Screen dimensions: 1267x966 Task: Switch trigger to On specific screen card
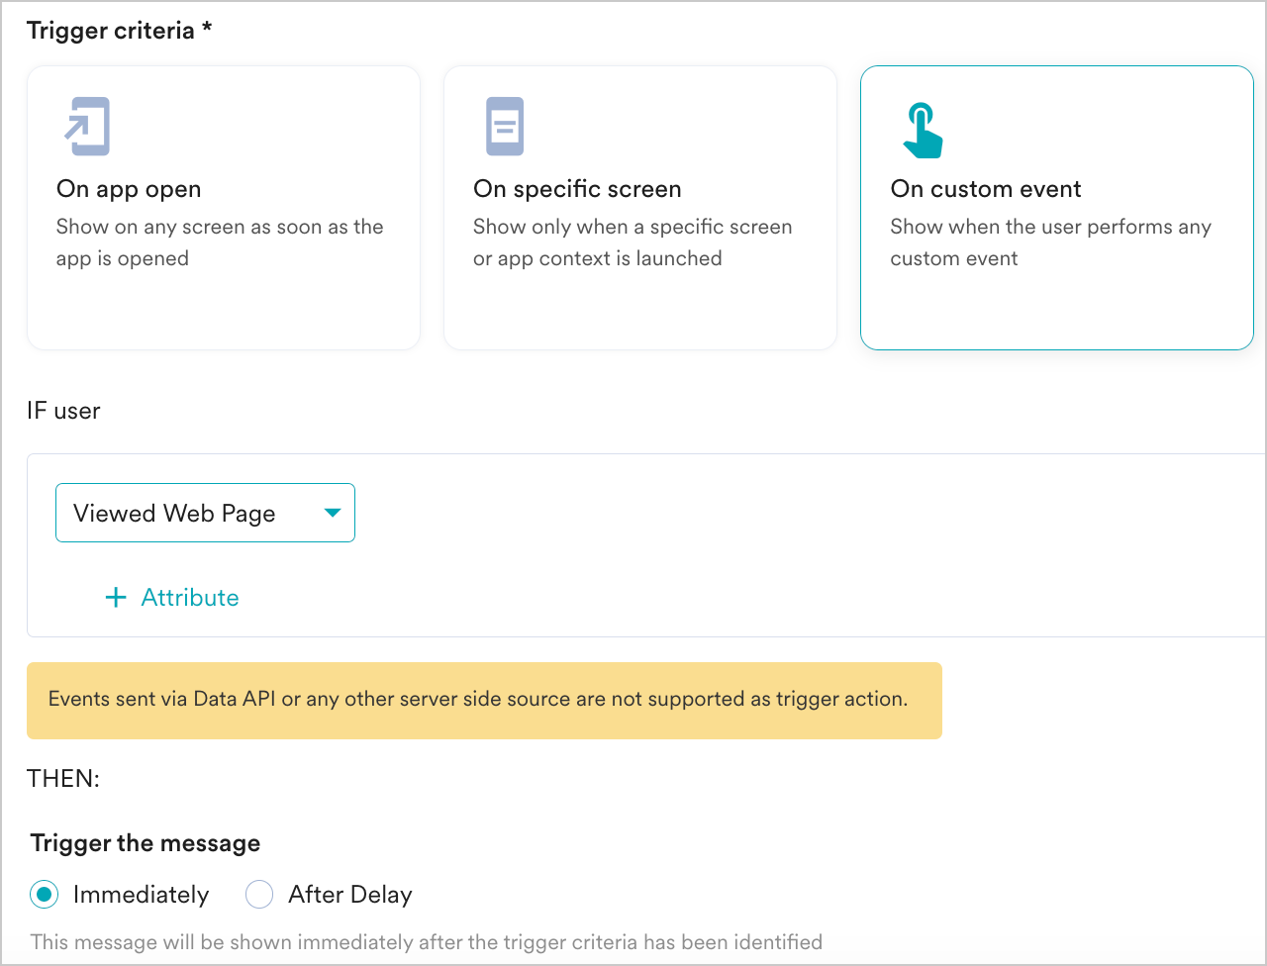(x=639, y=207)
